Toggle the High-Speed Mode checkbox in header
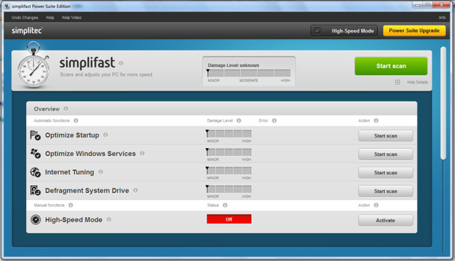Viewport: 455px width, 261px height. (x=317, y=31)
